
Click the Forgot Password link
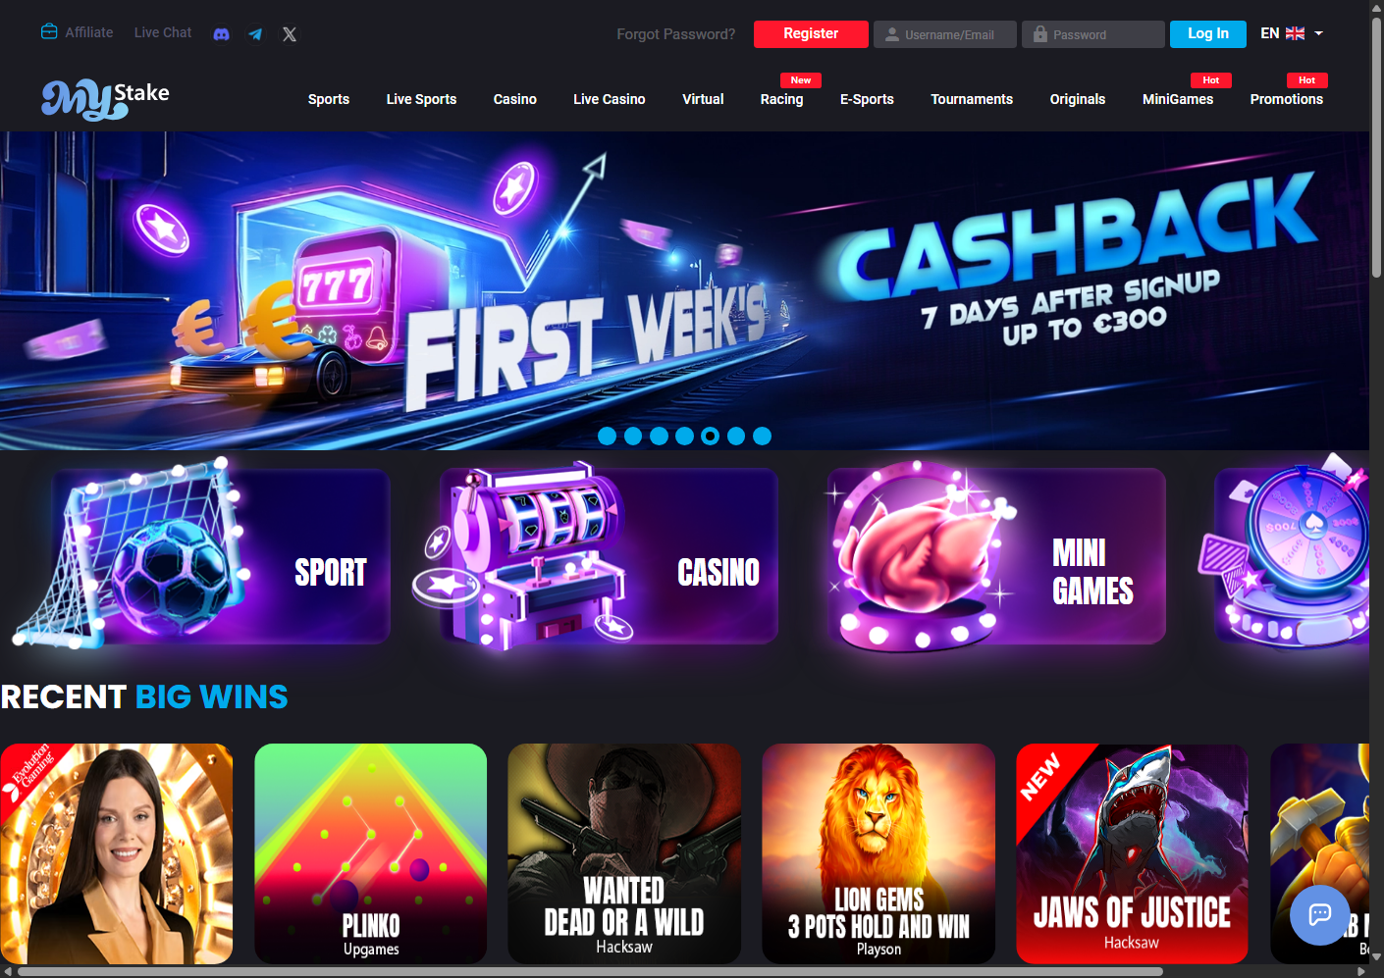(x=676, y=34)
